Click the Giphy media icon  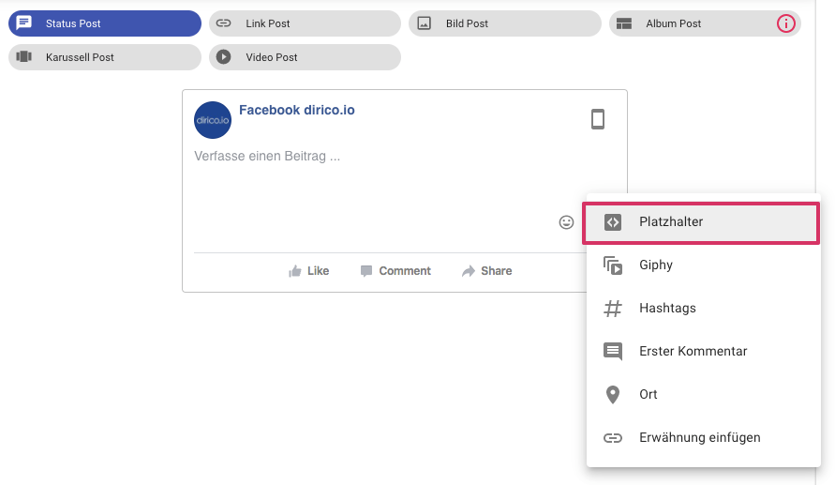coord(612,265)
